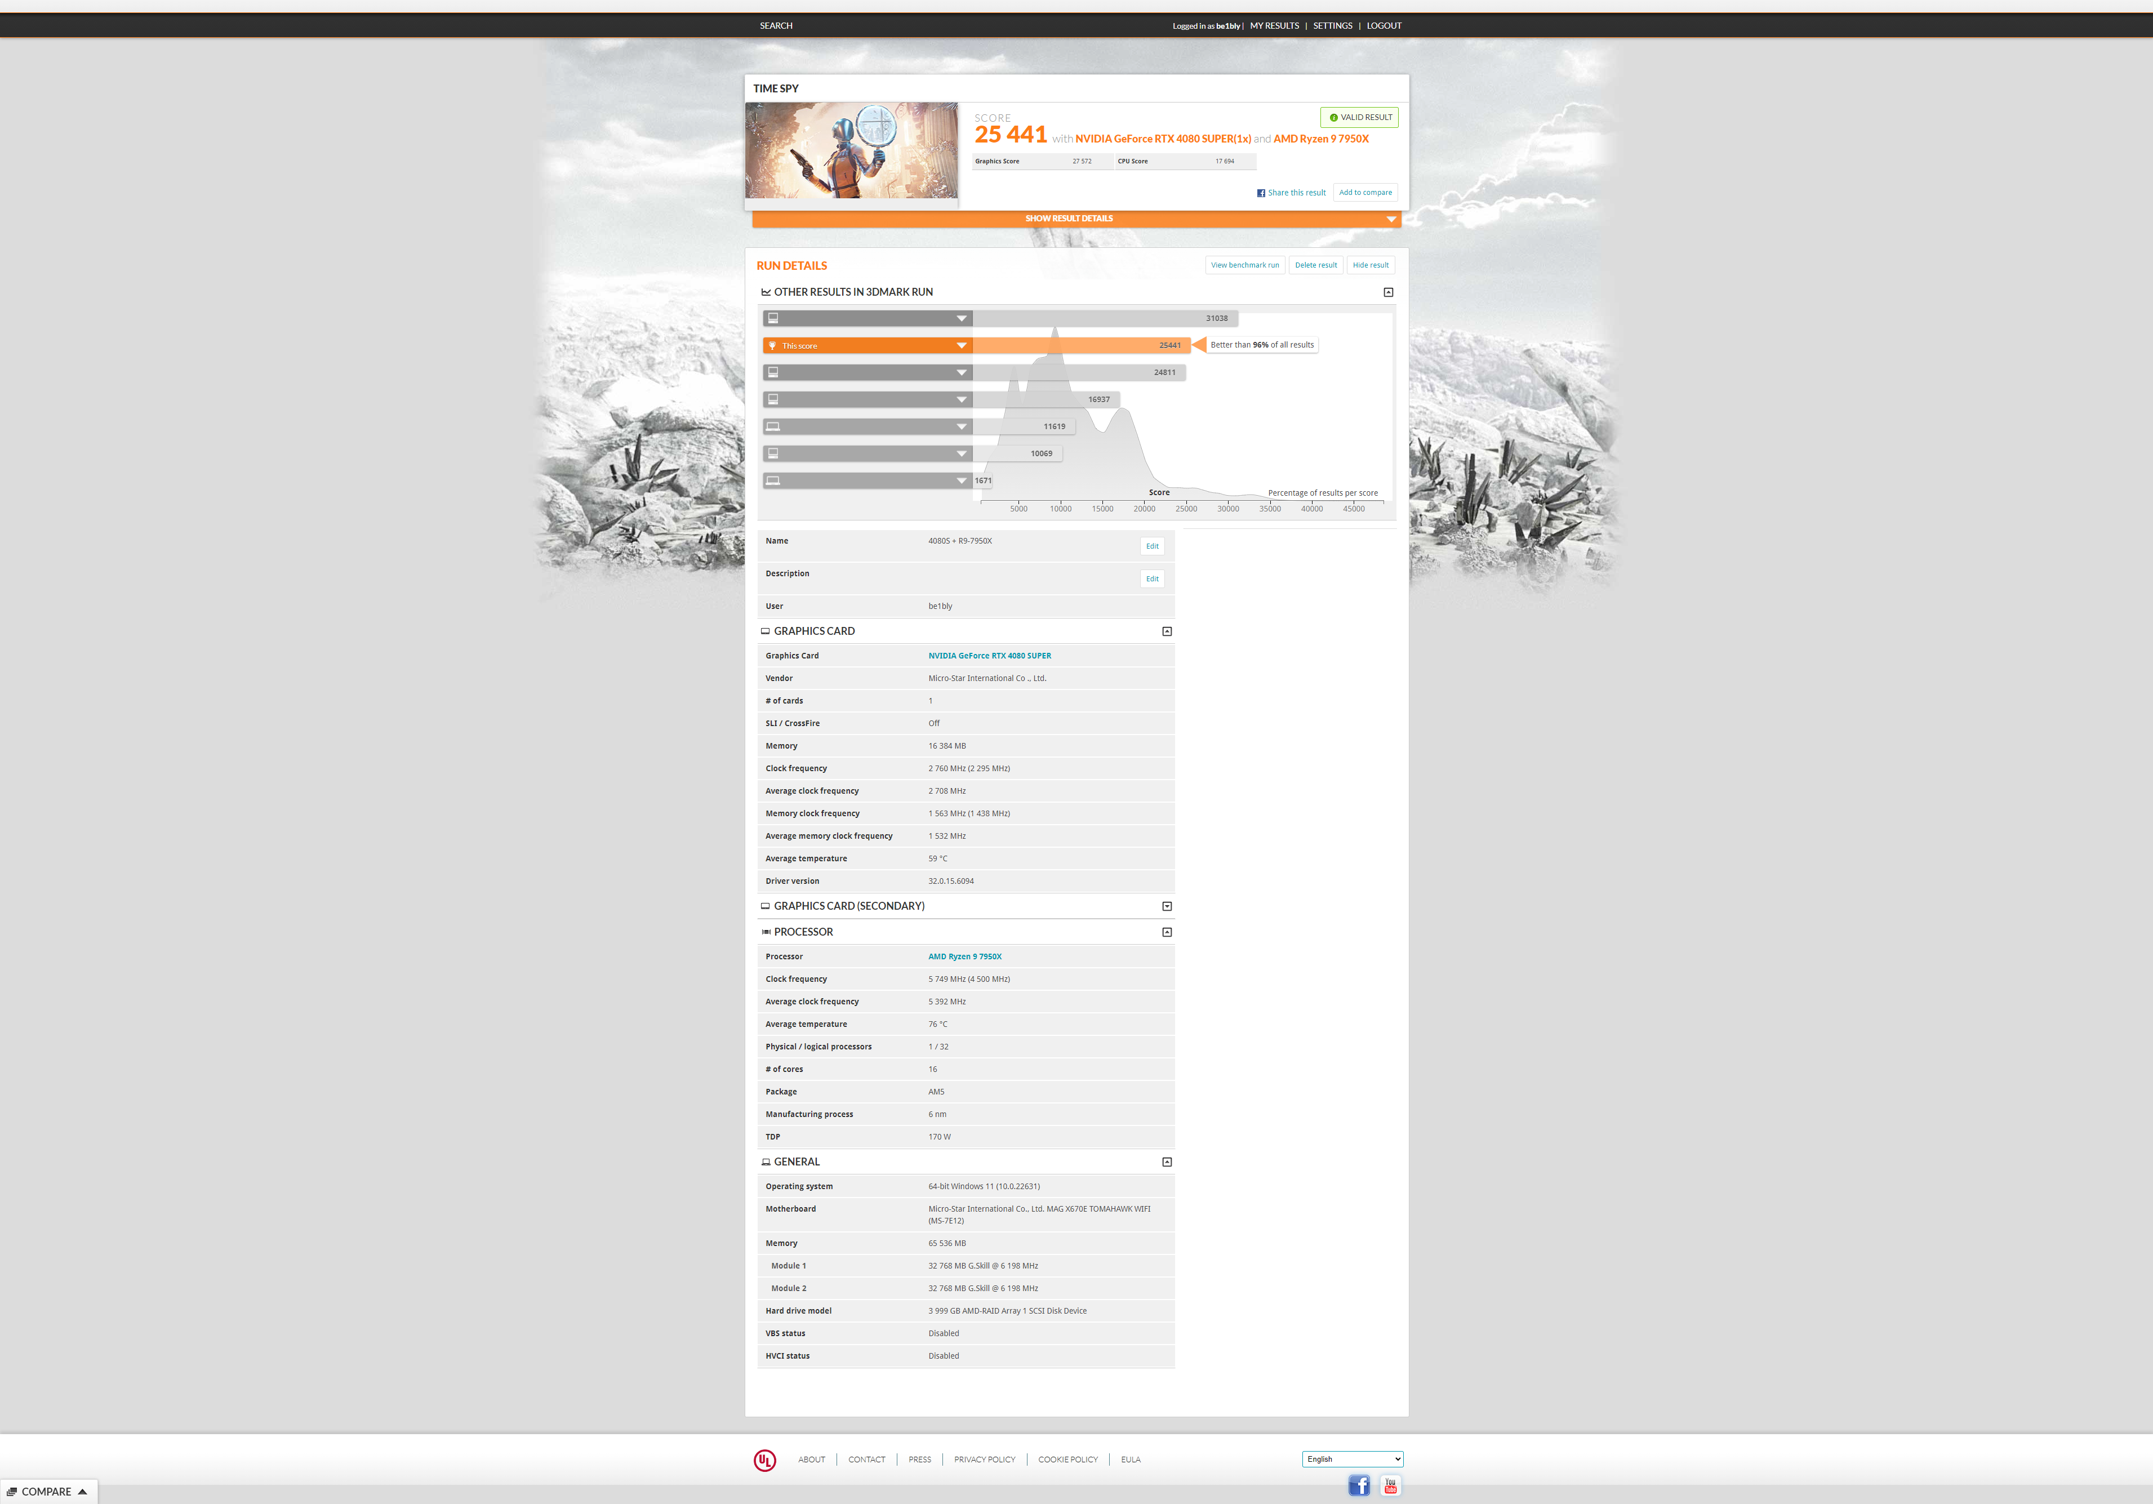This screenshot has height=1504, width=2153.
Task: Open the YouTube icon in footer
Action: click(x=1391, y=1485)
